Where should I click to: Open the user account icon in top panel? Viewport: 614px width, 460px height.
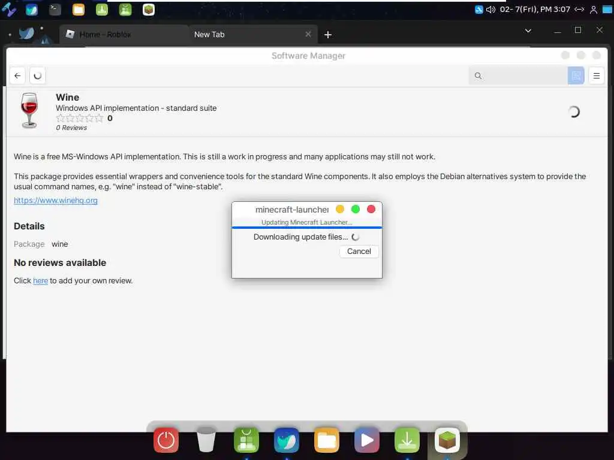click(594, 10)
